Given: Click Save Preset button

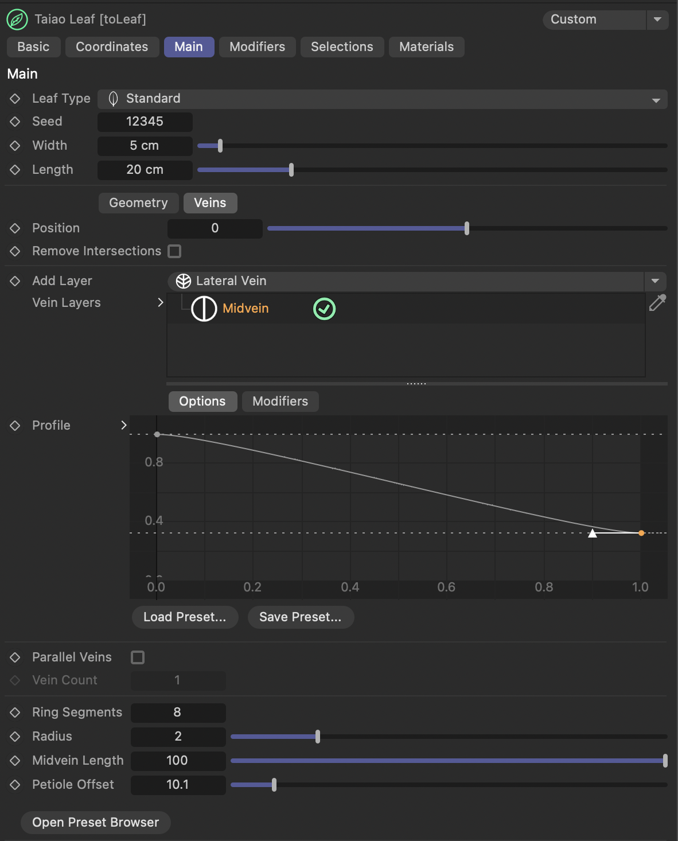Looking at the screenshot, I should click(x=301, y=617).
